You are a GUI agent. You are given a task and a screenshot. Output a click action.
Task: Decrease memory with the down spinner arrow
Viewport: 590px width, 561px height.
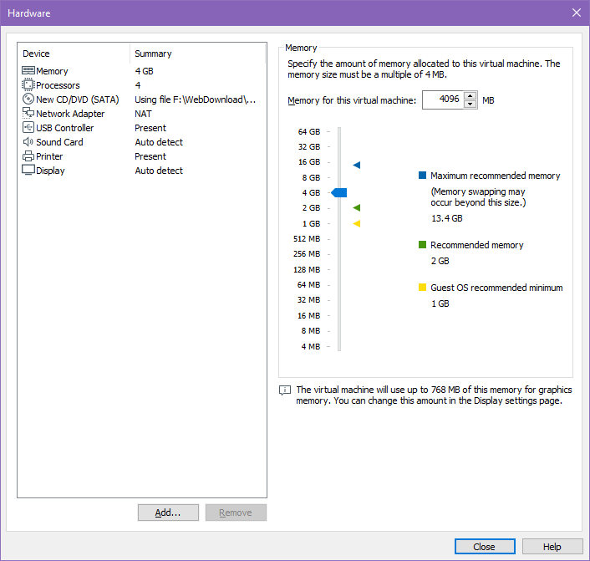(470, 105)
